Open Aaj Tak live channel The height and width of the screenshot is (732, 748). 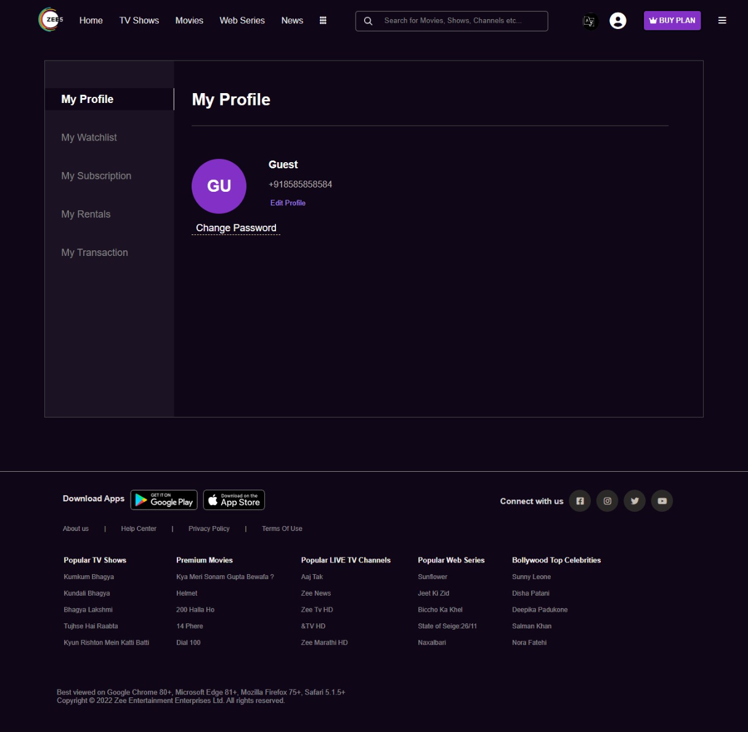click(x=312, y=577)
